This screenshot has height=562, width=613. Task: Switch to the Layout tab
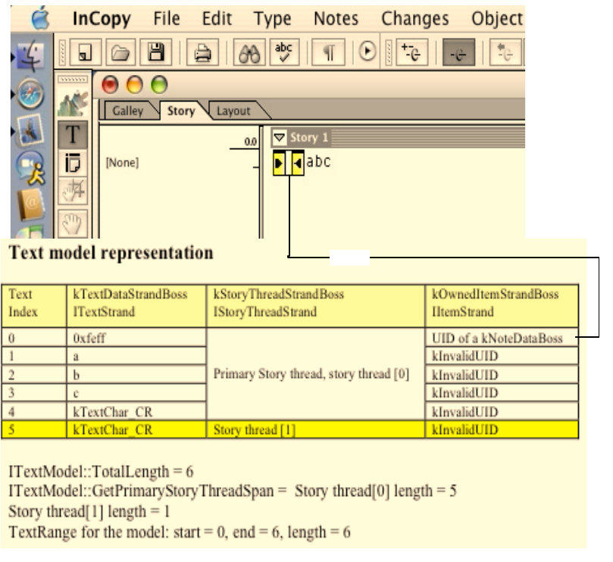[234, 111]
